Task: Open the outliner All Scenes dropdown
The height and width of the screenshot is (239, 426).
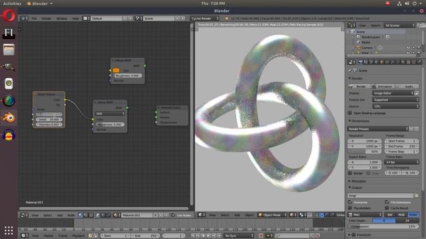Action: (400, 25)
